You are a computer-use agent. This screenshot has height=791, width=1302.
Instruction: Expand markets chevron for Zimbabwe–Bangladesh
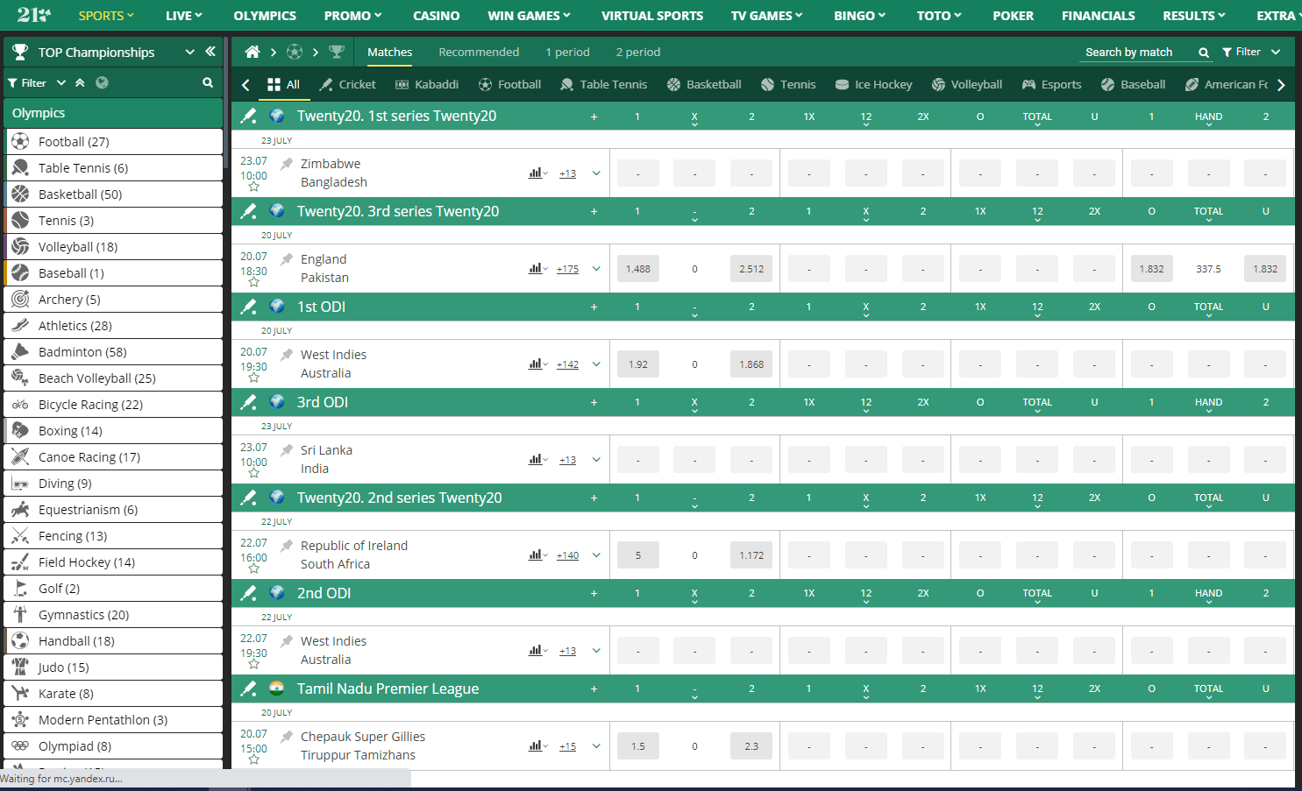point(596,173)
